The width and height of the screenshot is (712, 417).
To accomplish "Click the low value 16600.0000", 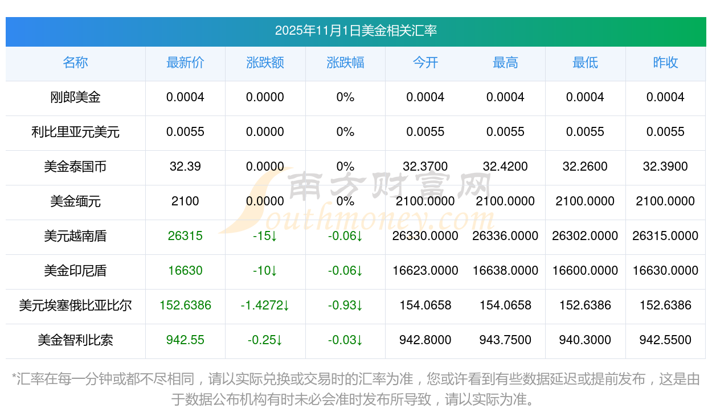I will click(585, 271).
